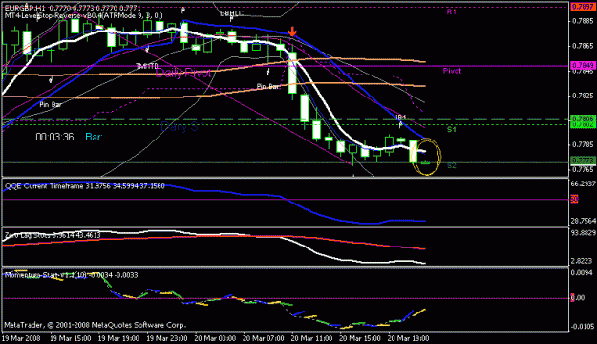Viewport: 597px width, 344px height.
Task: Click the S2 support label
Action: tap(451, 166)
